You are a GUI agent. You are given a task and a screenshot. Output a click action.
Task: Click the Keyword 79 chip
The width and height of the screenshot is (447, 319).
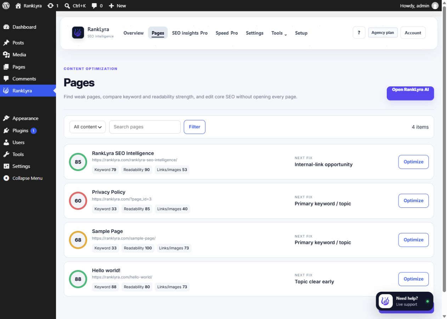click(105, 170)
